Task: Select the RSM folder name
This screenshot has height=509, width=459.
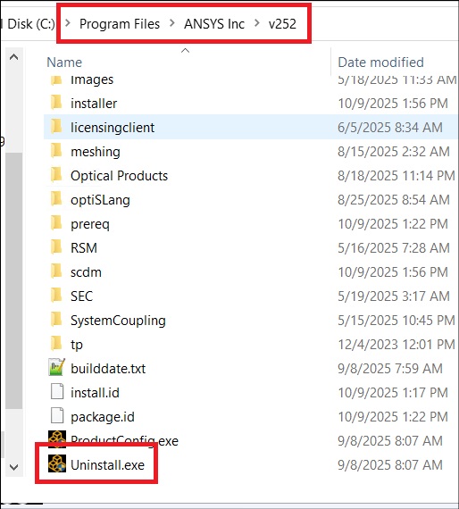Action: [x=84, y=248]
